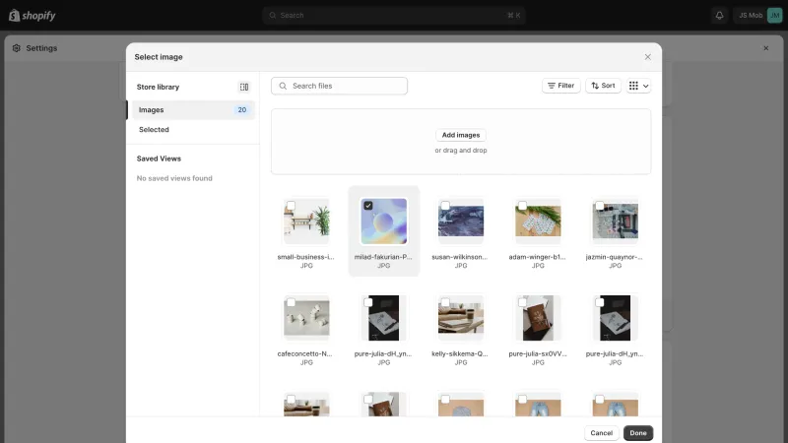
Task: Click the Settings gear icon
Action: [x=17, y=48]
